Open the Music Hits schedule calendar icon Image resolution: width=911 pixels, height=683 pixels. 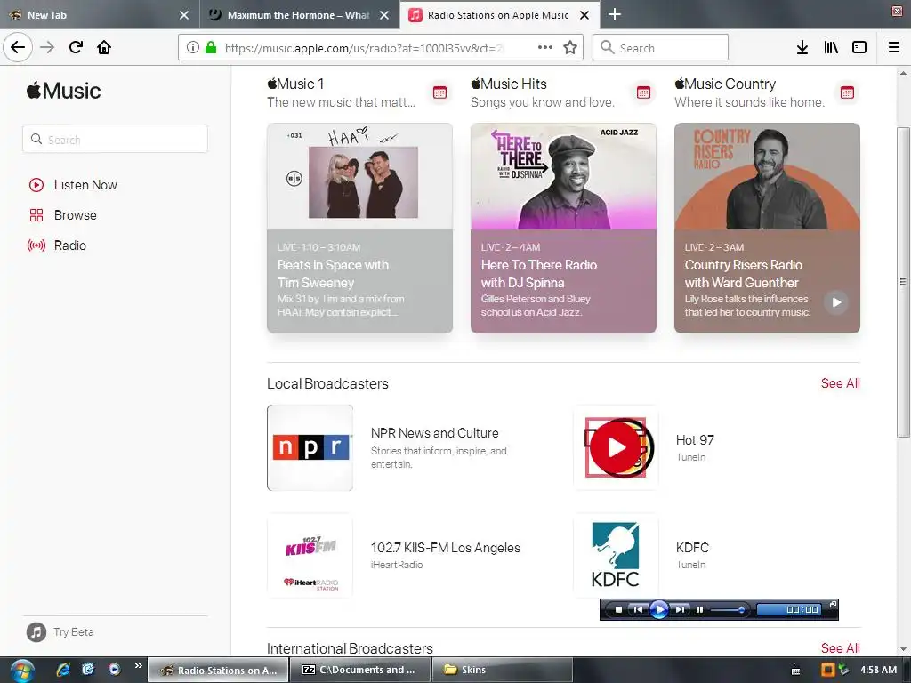point(644,92)
